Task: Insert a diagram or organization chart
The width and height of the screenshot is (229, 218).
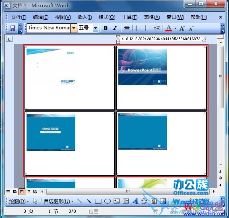Action: click(x=144, y=202)
